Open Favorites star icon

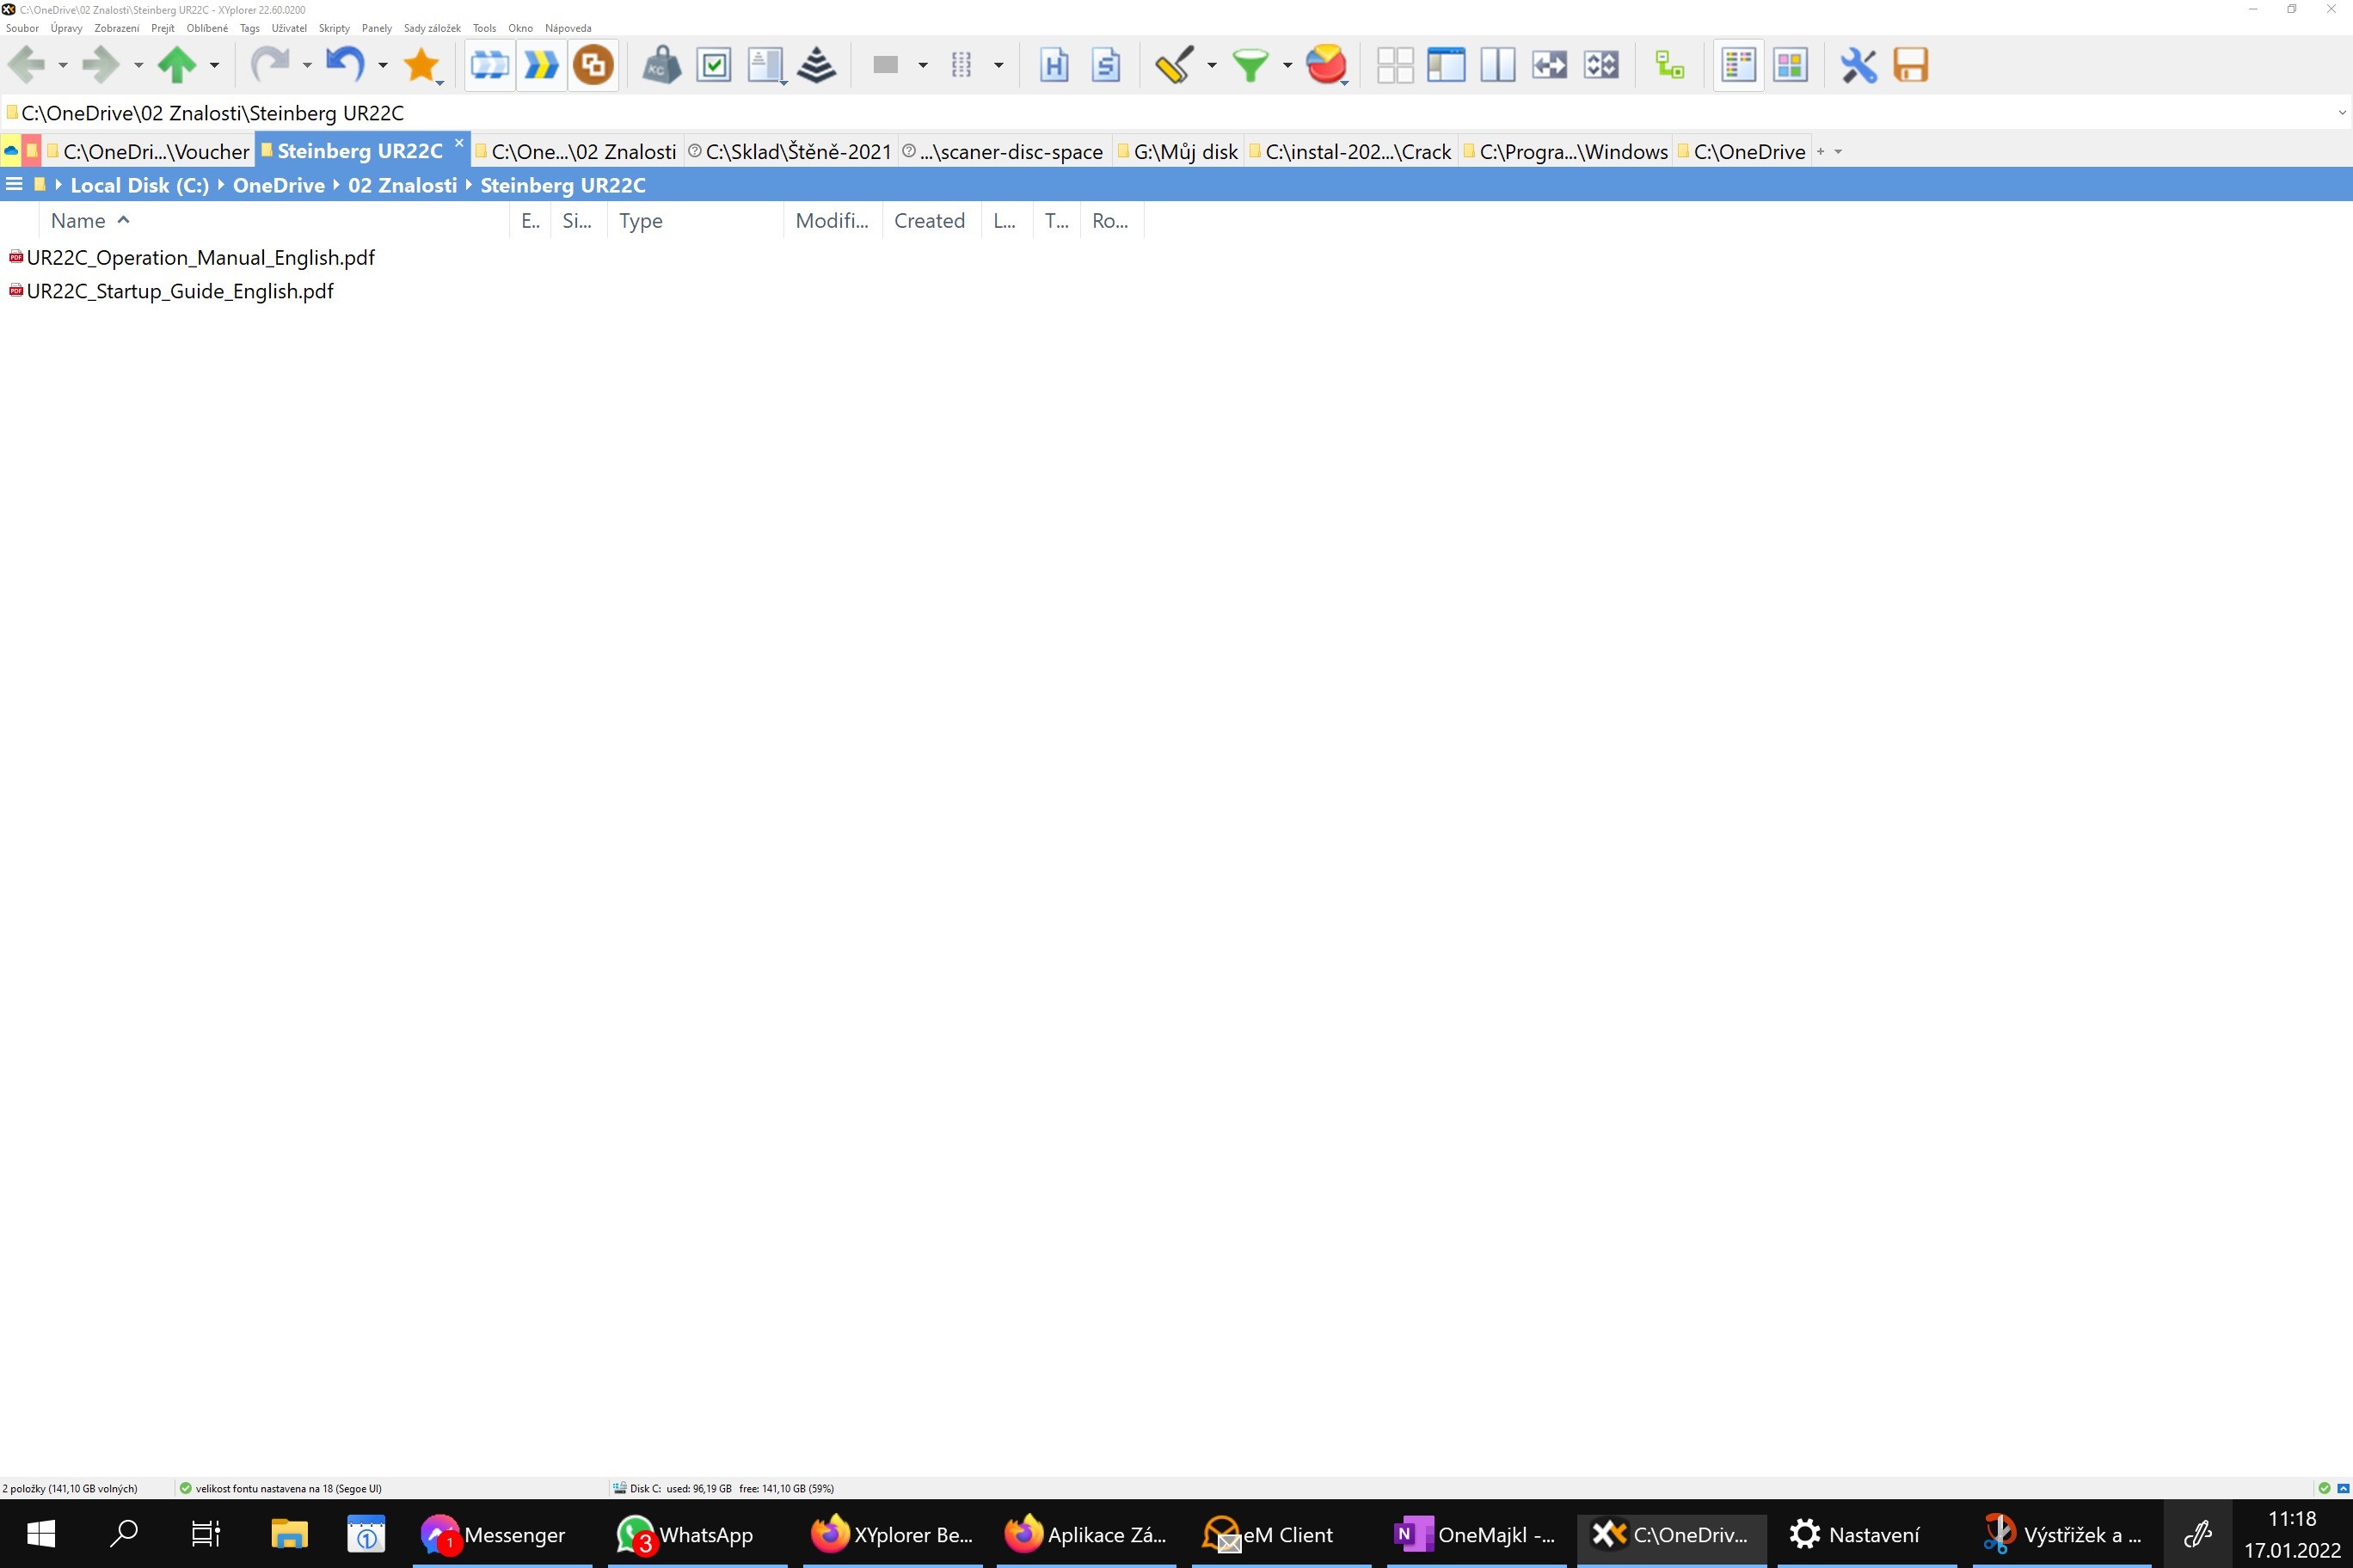pyautogui.click(x=421, y=65)
